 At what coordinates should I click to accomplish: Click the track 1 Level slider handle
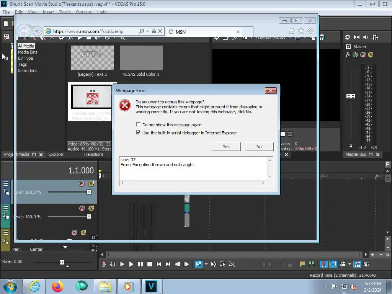[x=89, y=192]
